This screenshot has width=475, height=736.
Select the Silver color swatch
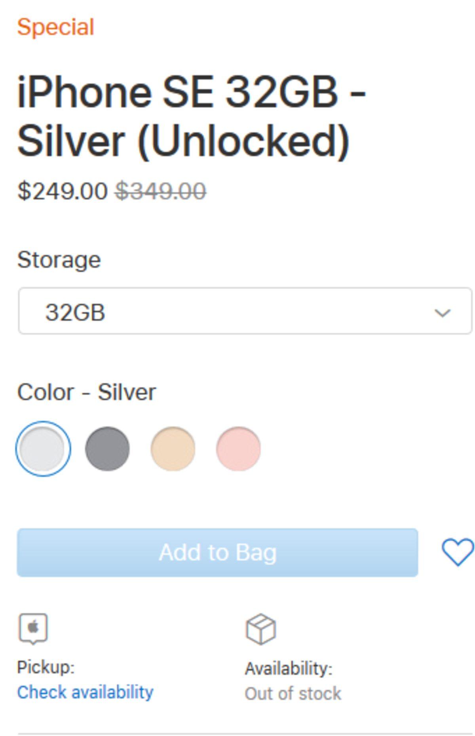43,449
